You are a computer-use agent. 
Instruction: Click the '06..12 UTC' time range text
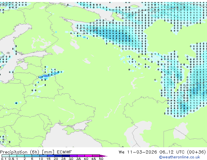172,152
